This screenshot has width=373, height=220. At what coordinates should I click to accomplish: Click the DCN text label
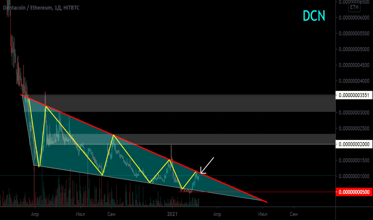tap(314, 16)
